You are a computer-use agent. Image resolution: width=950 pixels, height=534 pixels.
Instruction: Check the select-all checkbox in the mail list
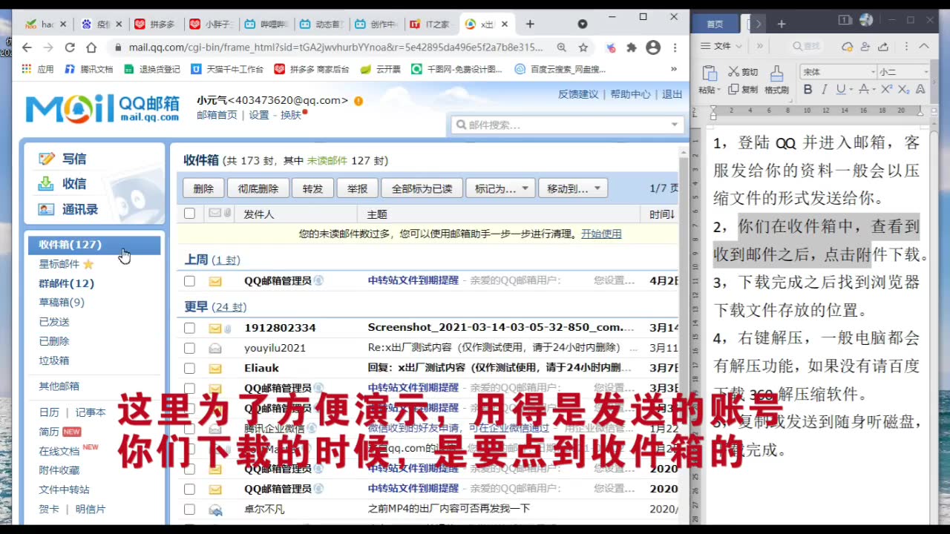(x=190, y=212)
